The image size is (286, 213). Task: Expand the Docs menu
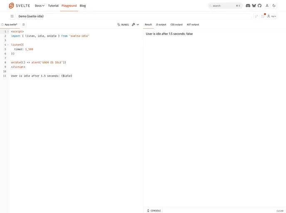[x=39, y=6]
